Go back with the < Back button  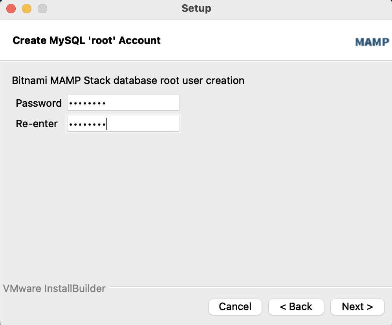[296, 307]
